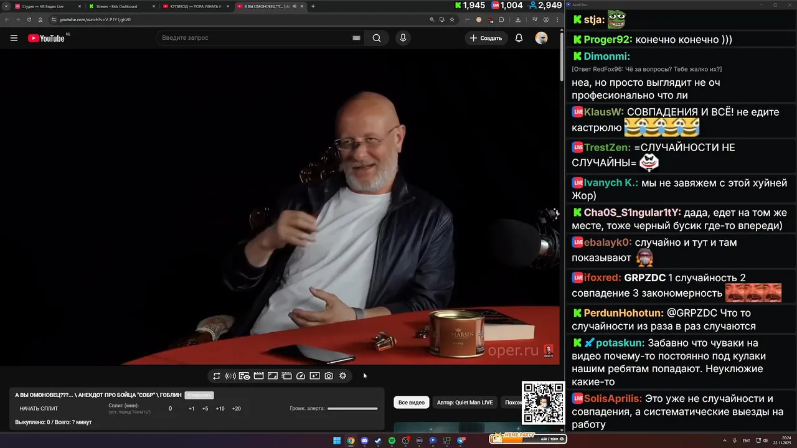Screen dimensions: 797x448
Task: Open playback speed gauge icon
Action: pyautogui.click(x=301, y=376)
